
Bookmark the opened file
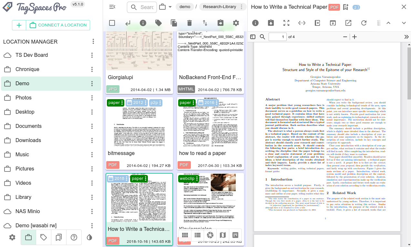[346, 7]
